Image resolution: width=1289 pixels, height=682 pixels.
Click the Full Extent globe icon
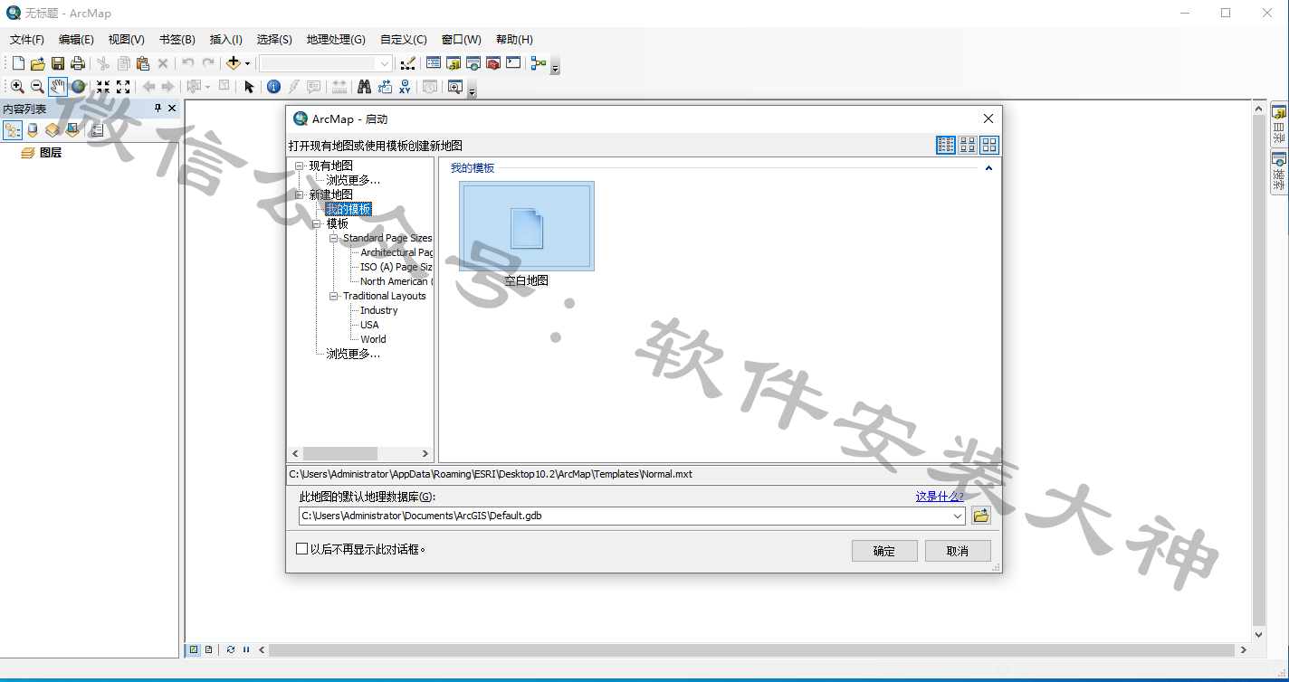click(x=79, y=87)
